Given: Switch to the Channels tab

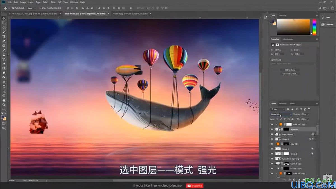Looking at the screenshot, I should (283, 104).
